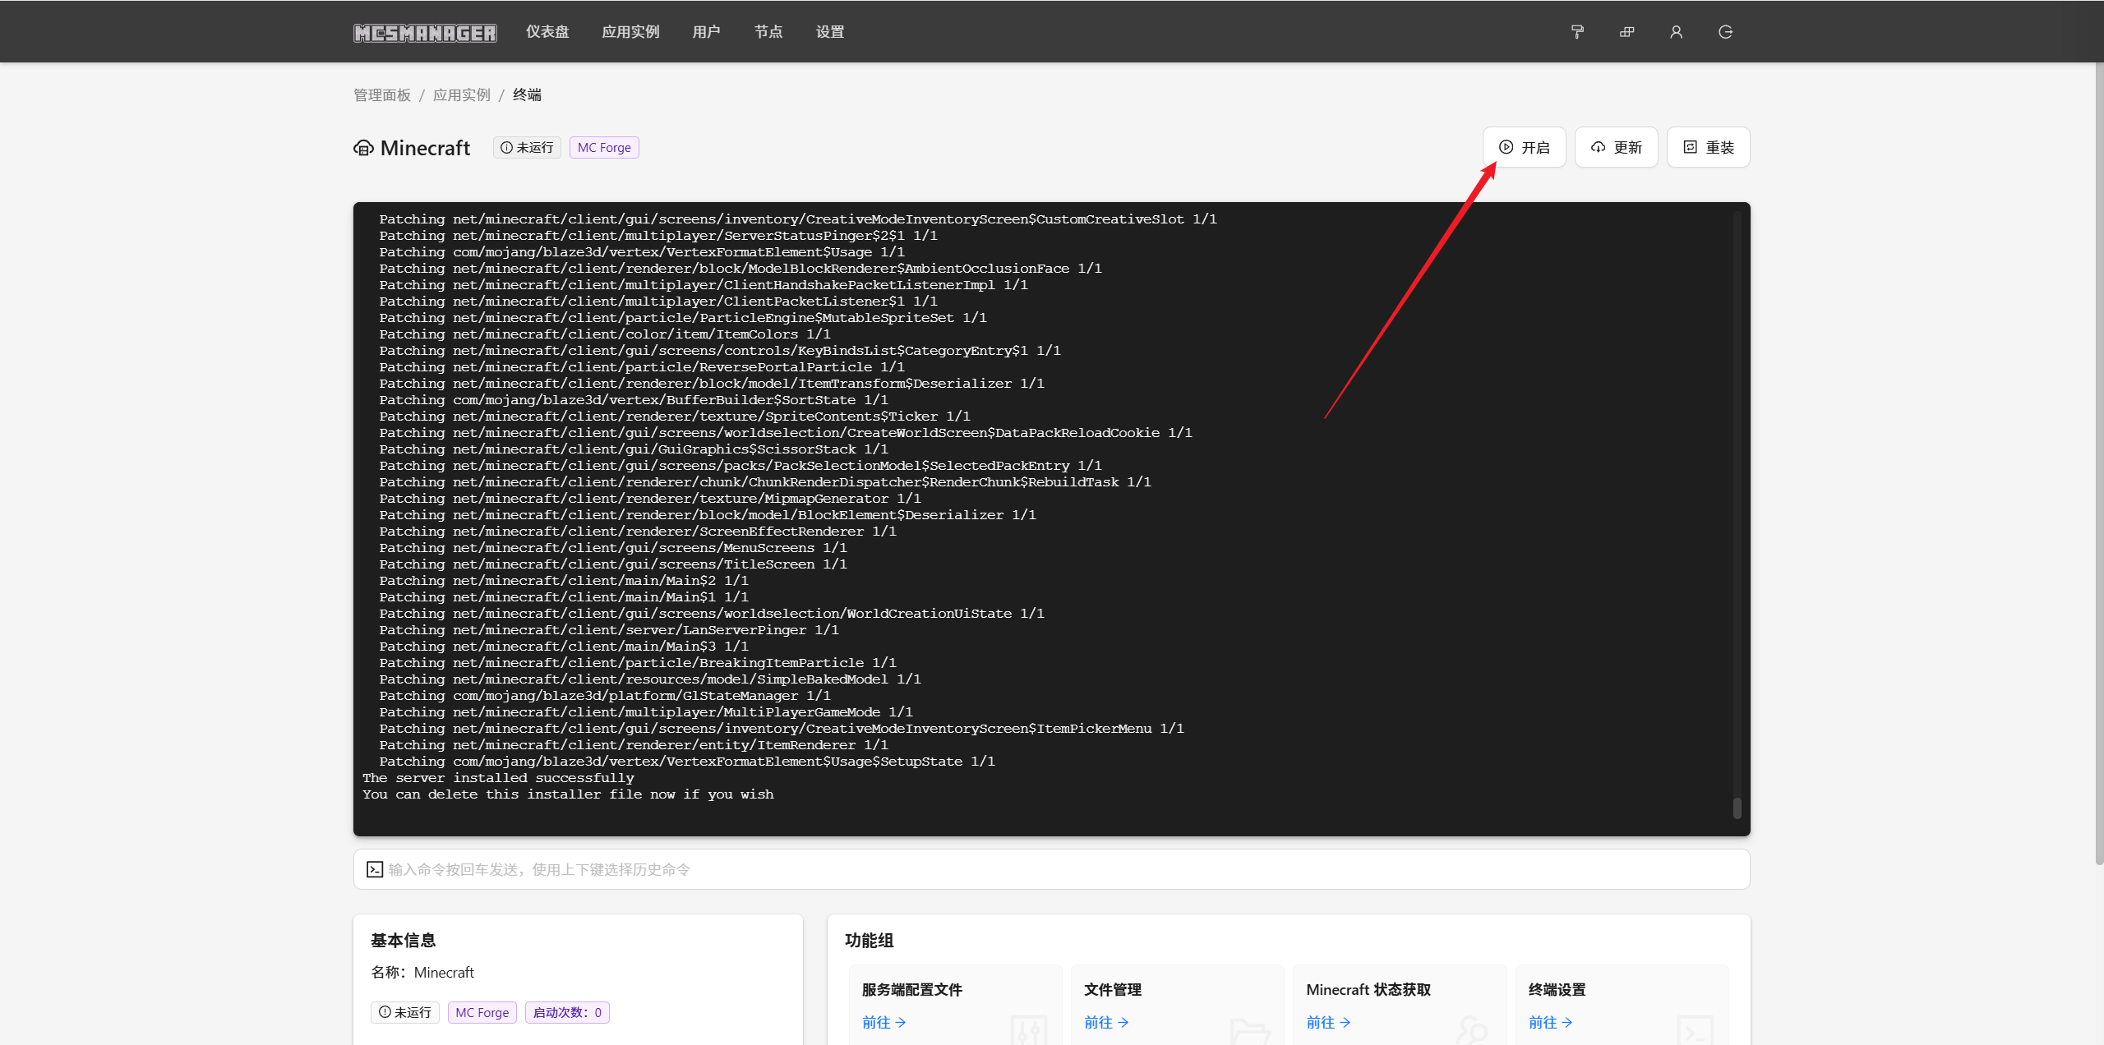The image size is (2104, 1045).
Task: Click the LanServerPinger patching log line
Action: (x=609, y=630)
